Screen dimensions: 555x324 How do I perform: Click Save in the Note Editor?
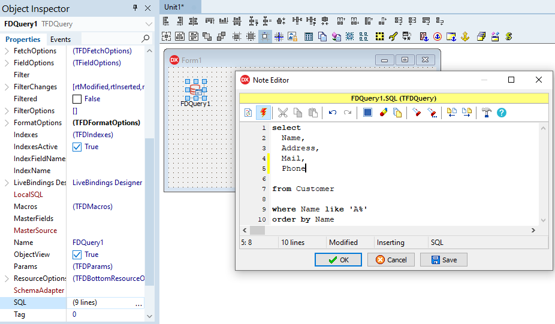pos(444,260)
